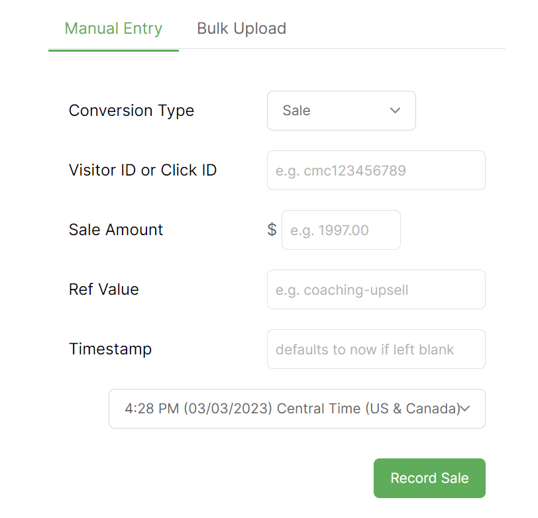
Task: Click the green underline beneath Manual Entry
Action: [x=113, y=50]
